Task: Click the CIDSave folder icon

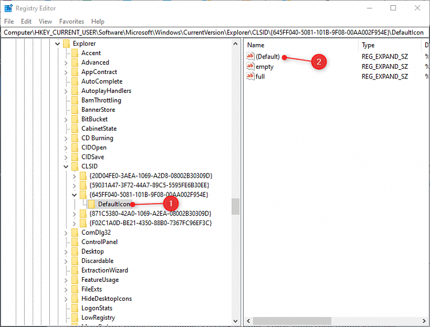Action: point(75,157)
